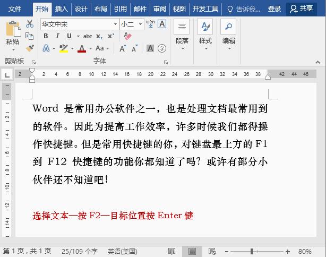Zoom out with minus button
326x257 pixels.
click(227, 252)
